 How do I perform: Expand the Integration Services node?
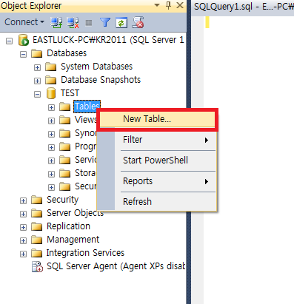pos(23,254)
